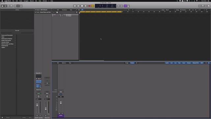Click the Add Track plus button
211x119 pixels.
[54, 13]
